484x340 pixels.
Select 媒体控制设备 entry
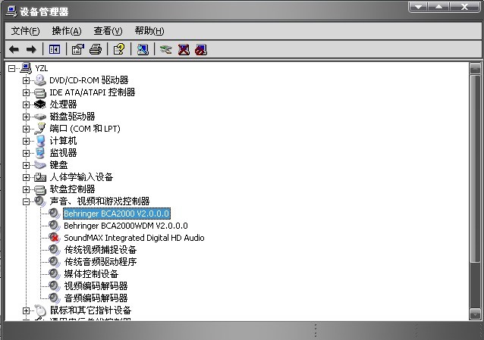coord(91,273)
